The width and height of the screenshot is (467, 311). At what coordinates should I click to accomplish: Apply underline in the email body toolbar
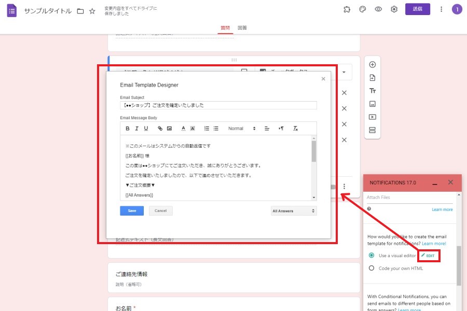[146, 129]
